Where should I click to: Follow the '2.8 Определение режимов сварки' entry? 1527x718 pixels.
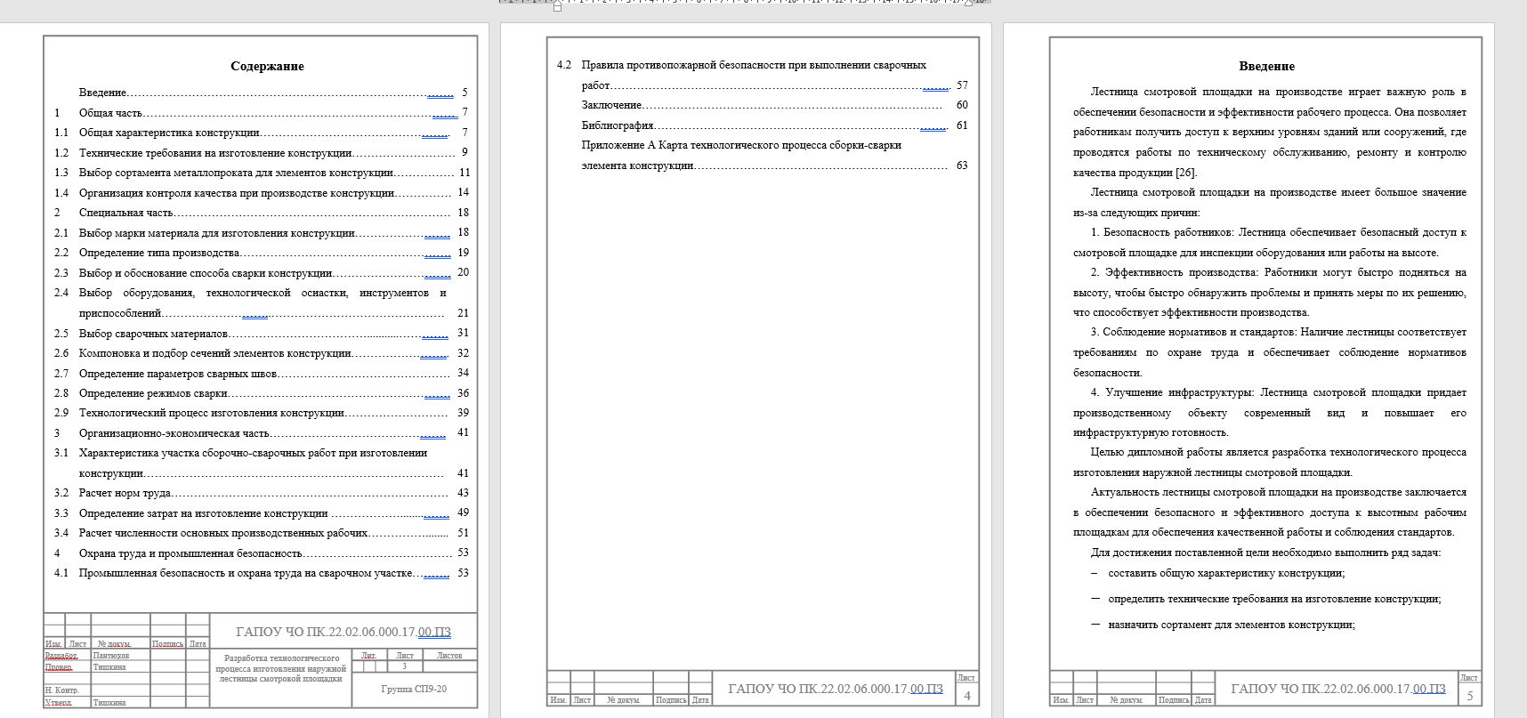tap(153, 393)
